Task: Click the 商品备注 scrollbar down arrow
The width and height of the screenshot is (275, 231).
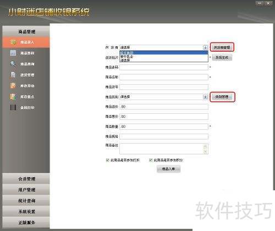Action: (x=205, y=152)
